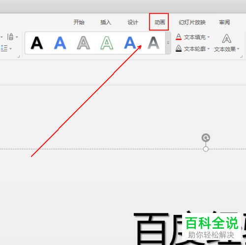Screen dimensions: 246x245
Task: Open the 文本轮廓 dropdown arrow
Action: pyautogui.click(x=209, y=49)
